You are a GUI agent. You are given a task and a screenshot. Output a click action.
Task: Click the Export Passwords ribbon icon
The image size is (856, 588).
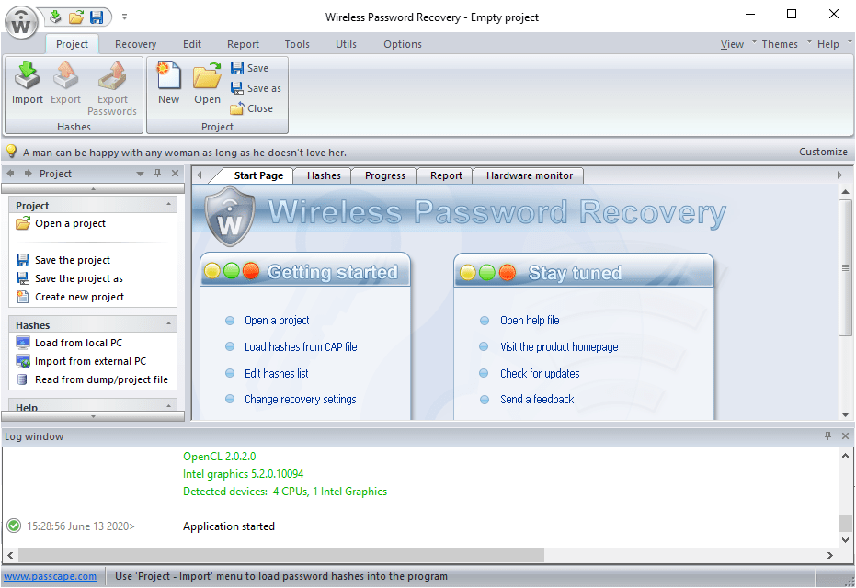(112, 87)
